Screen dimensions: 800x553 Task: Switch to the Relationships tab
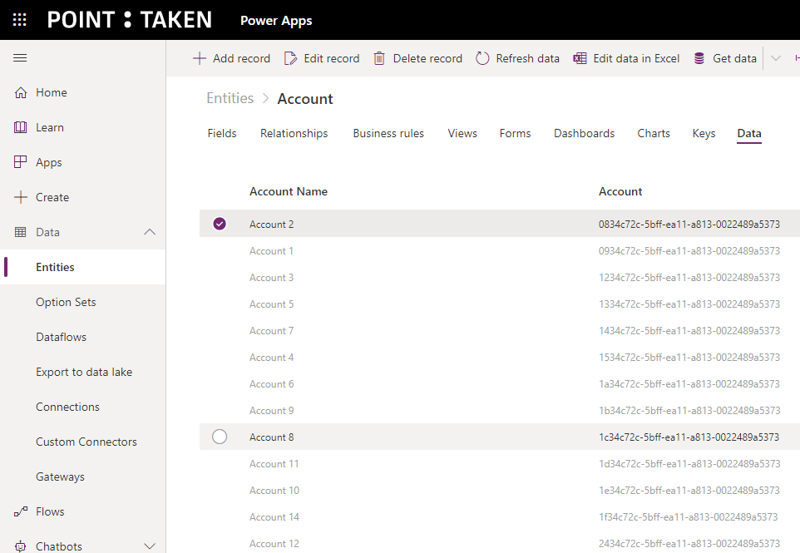coord(294,133)
